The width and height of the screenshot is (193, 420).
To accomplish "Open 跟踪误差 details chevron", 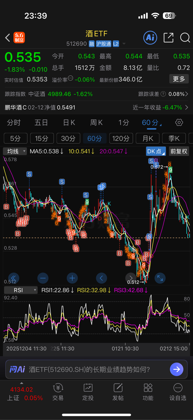I will click(x=187, y=94).
